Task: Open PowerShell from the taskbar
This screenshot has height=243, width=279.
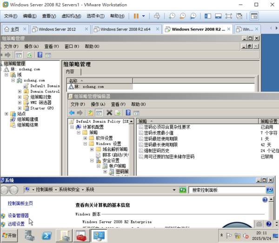Action: [x=47, y=236]
